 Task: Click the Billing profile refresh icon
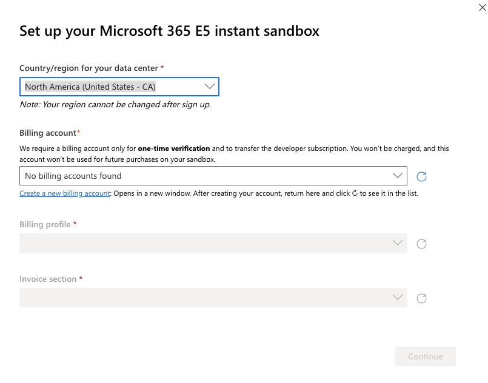click(421, 244)
